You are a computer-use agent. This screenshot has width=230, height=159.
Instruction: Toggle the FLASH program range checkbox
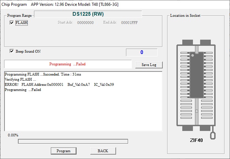pos(12,23)
